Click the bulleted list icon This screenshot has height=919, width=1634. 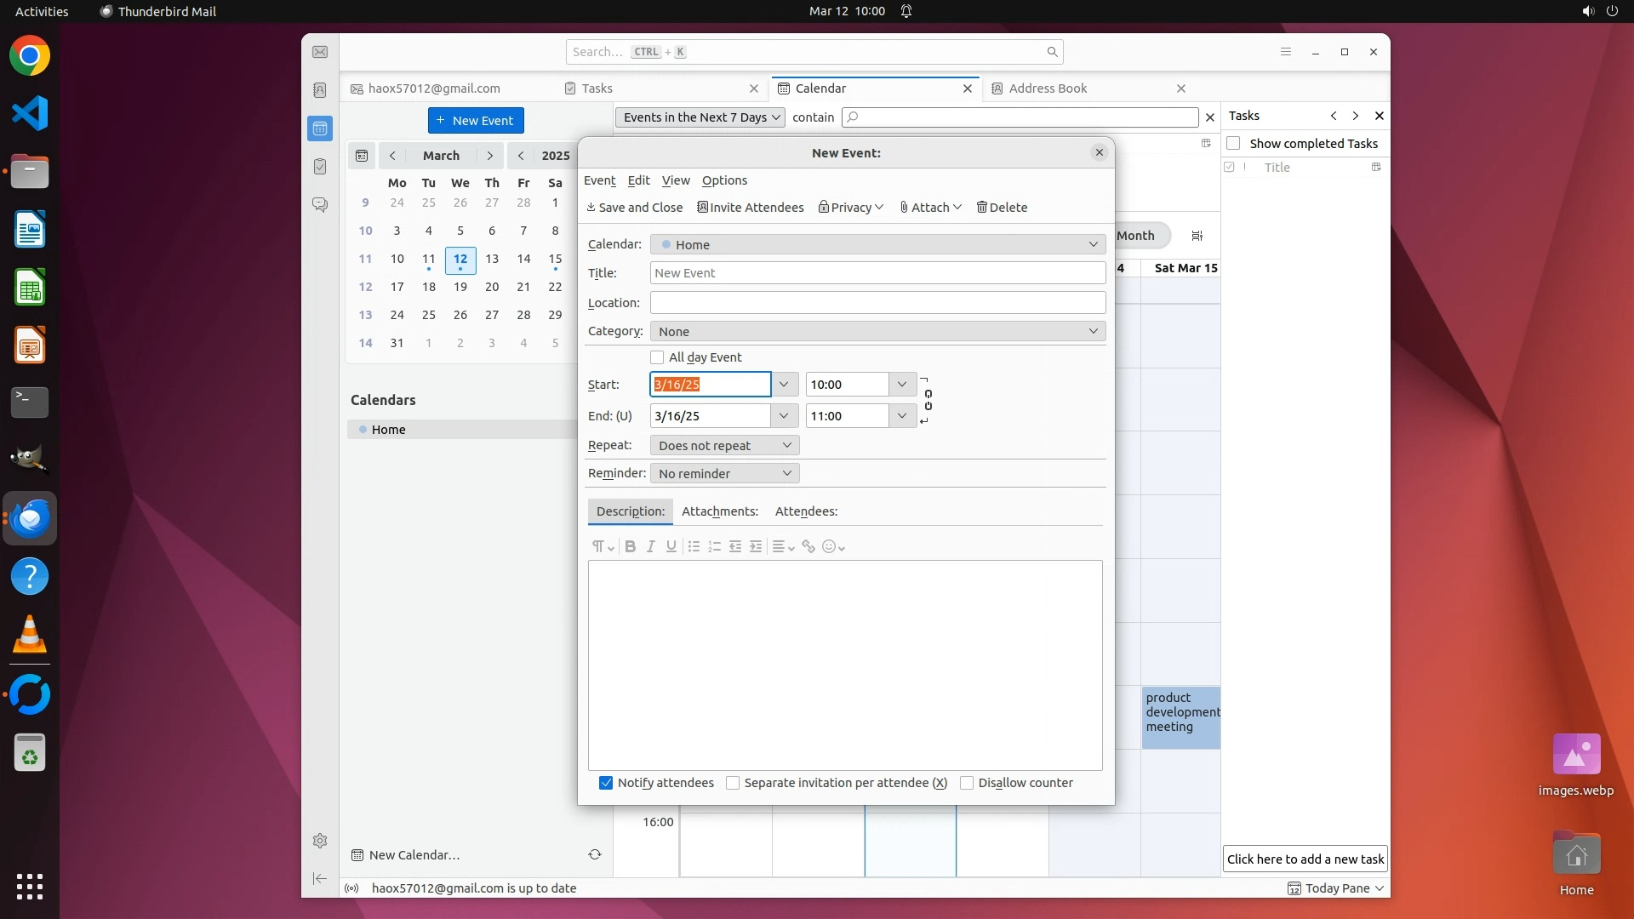(x=694, y=546)
